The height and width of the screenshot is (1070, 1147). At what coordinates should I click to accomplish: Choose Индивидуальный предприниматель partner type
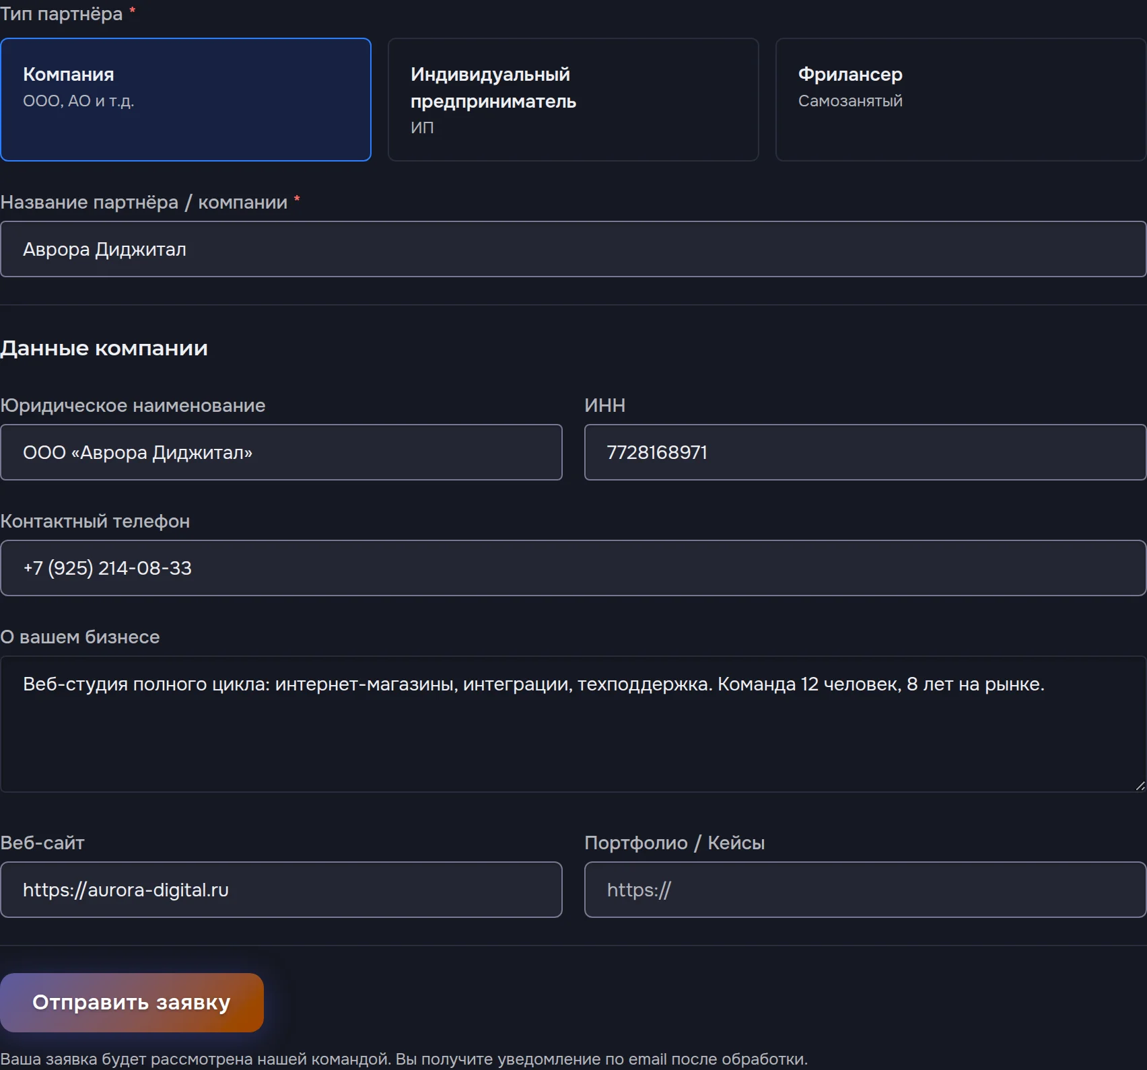(573, 100)
